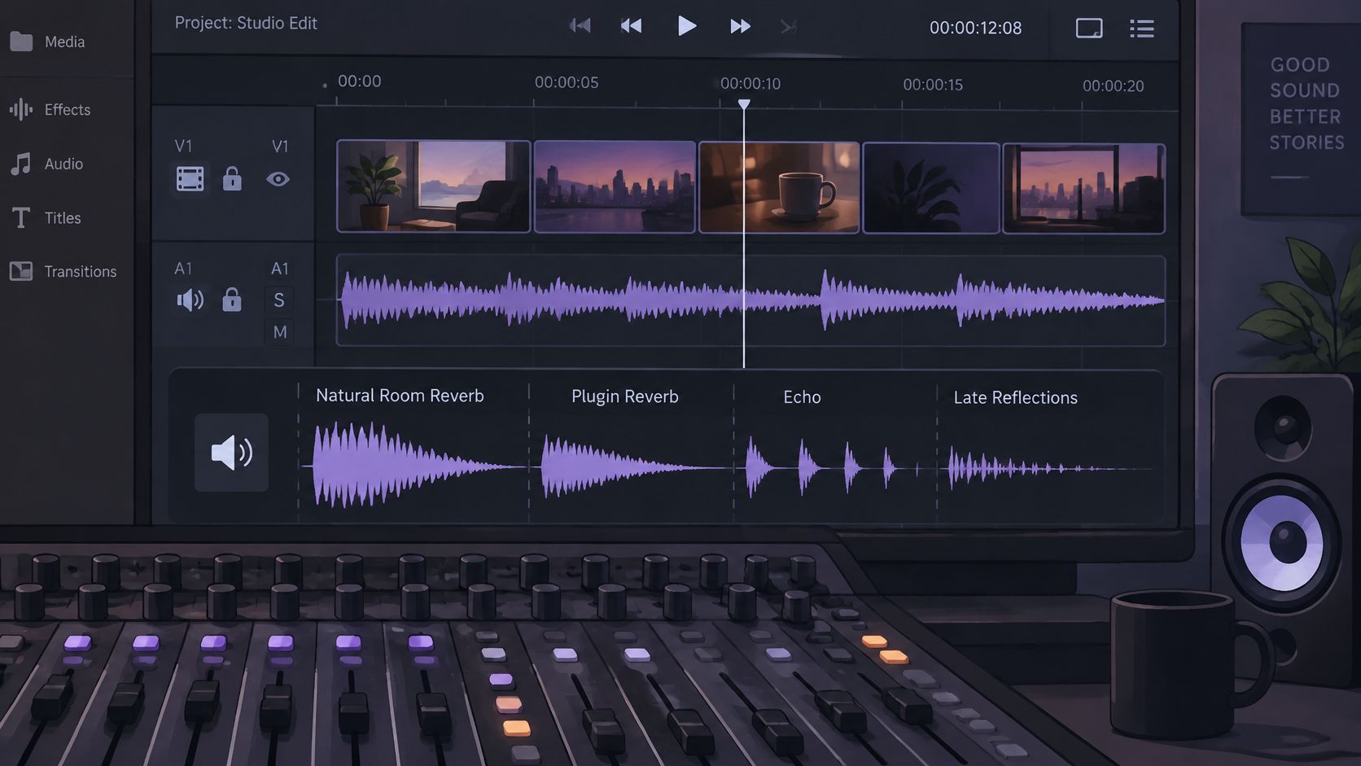The image size is (1361, 766).
Task: Toggle the lock on video track V1
Action: [232, 178]
